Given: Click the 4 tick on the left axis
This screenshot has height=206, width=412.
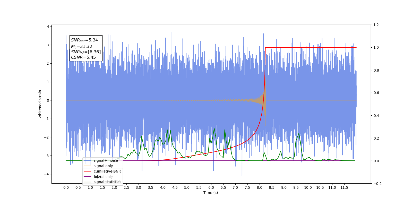Looking at the screenshot, I should pyautogui.click(x=48, y=27).
